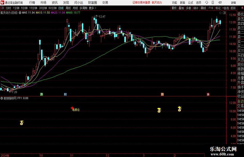Open the customer service headset icon
This screenshot has height=157, width=244.
pos(207,3)
